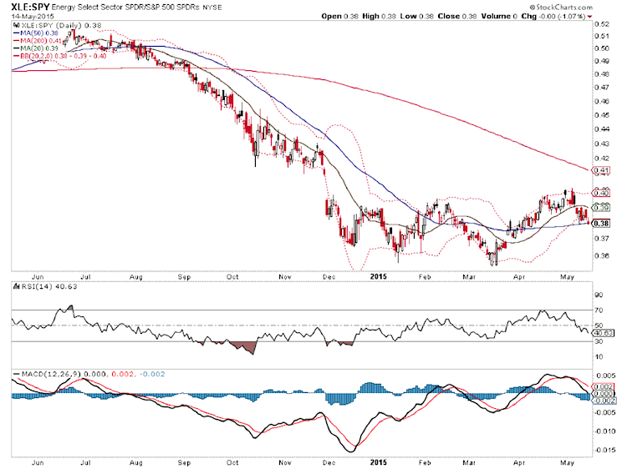Screen dimensions: 627x469
Task: Click the candlestick icon before XLE:SPY (Daily)
Action: click(x=17, y=26)
